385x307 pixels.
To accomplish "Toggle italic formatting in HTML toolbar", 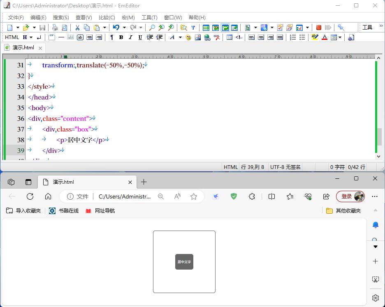I will point(130,37).
